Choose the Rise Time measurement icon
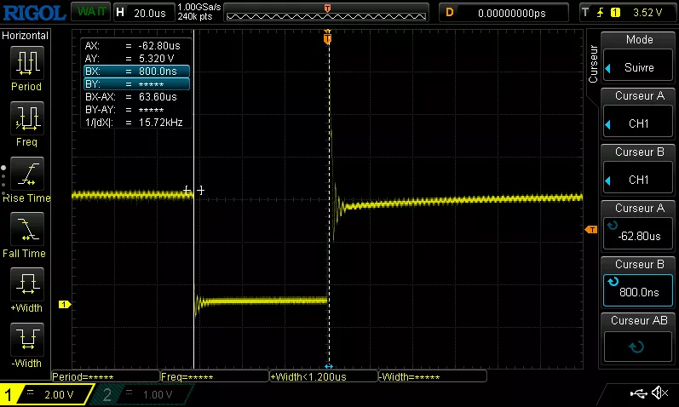This screenshot has height=407, width=679. (x=26, y=174)
